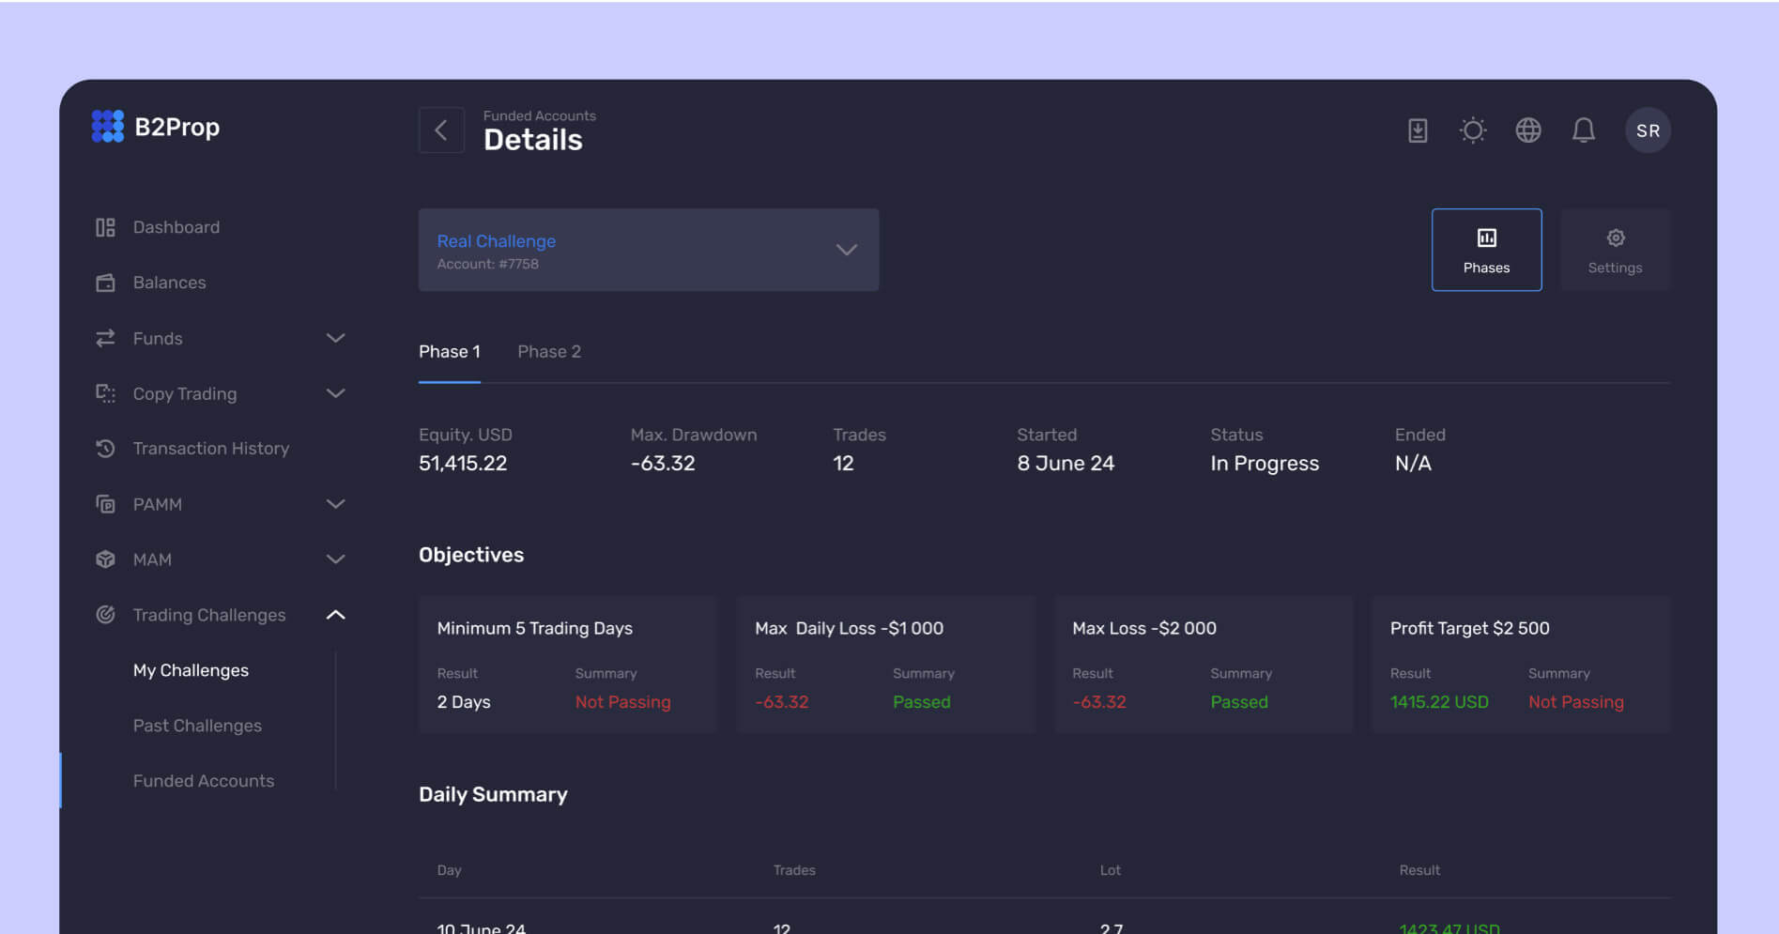The width and height of the screenshot is (1779, 934).
Task: Expand the Funds submenu chevron
Action: click(335, 338)
